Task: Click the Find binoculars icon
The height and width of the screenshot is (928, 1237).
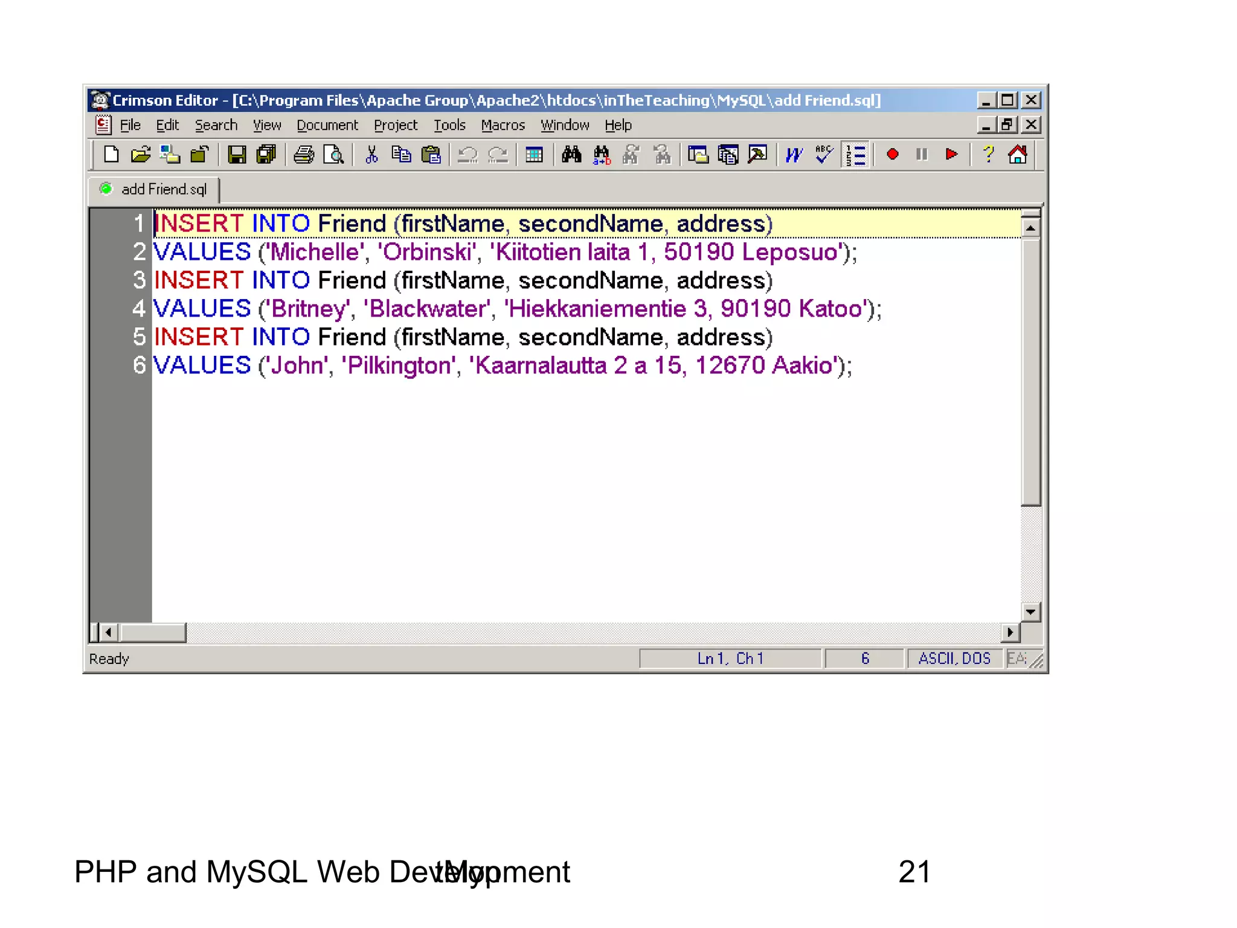Action: 571,155
